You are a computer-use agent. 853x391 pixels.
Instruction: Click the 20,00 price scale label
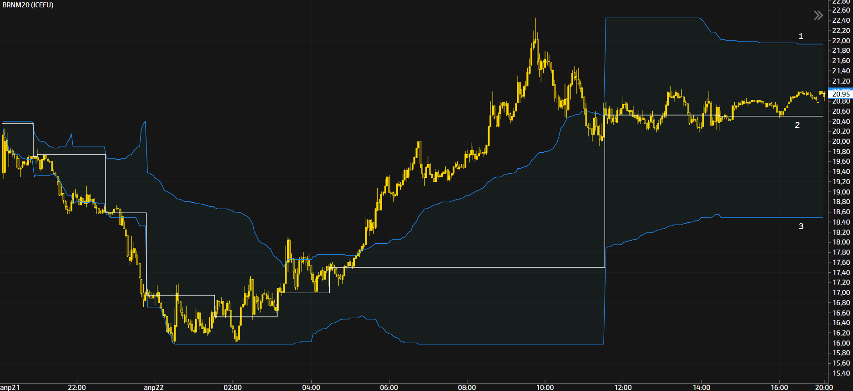click(841, 141)
